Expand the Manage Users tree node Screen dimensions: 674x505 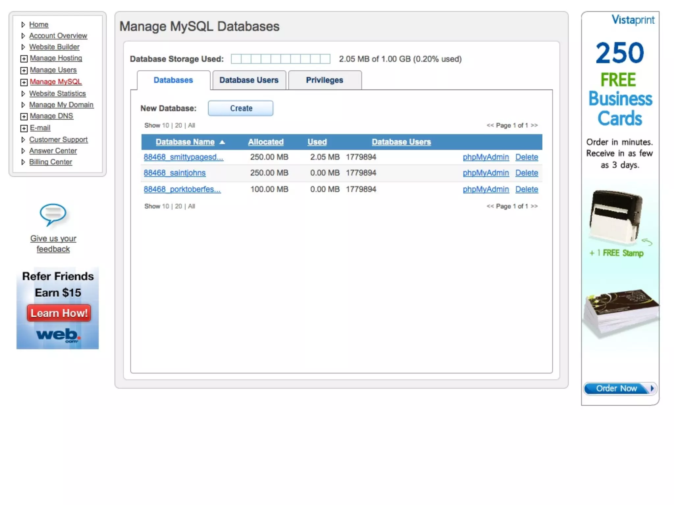[24, 71]
